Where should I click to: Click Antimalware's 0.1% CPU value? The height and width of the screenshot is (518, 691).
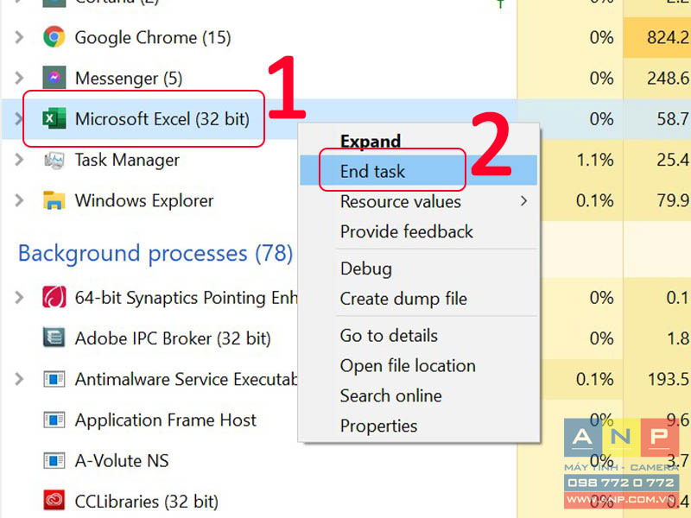595,379
